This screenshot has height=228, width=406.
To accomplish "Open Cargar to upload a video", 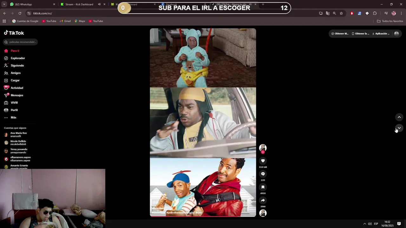I will coord(12,80).
